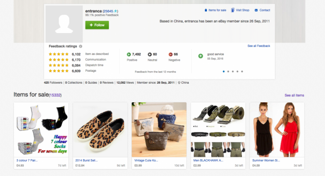The width and height of the screenshot is (325, 176).
Task: Open Items for sale link in header
Action: pyautogui.click(x=217, y=10)
